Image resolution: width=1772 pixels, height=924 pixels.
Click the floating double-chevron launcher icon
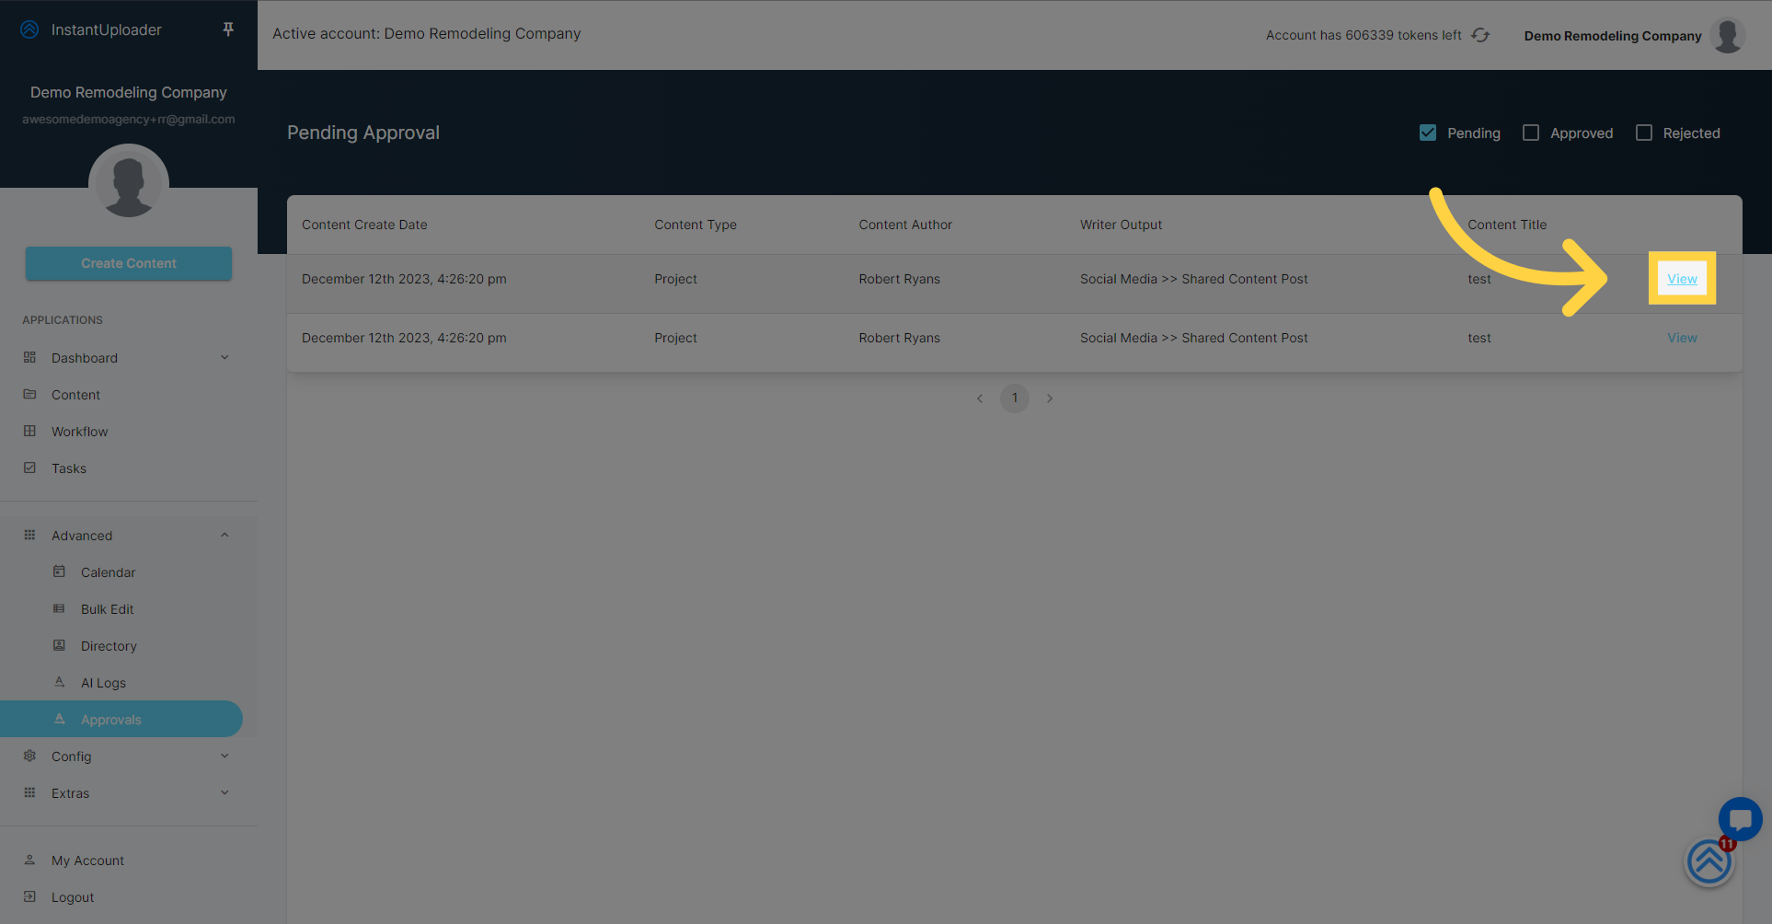(x=1709, y=862)
